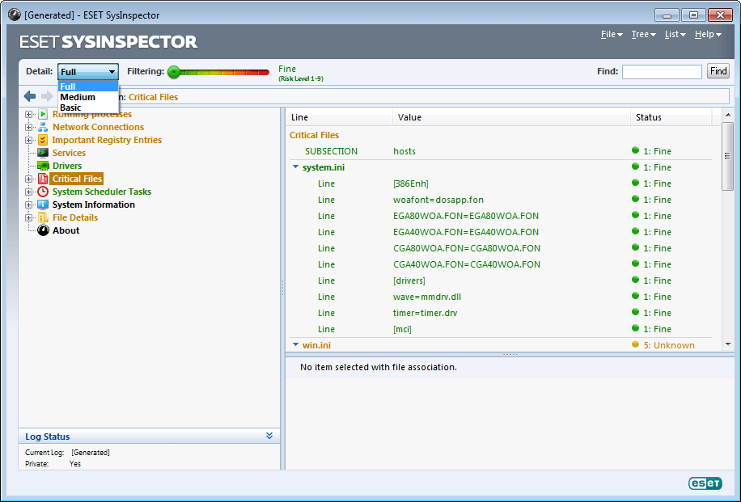
Task: Collapse the system.ini section
Action: 296,167
